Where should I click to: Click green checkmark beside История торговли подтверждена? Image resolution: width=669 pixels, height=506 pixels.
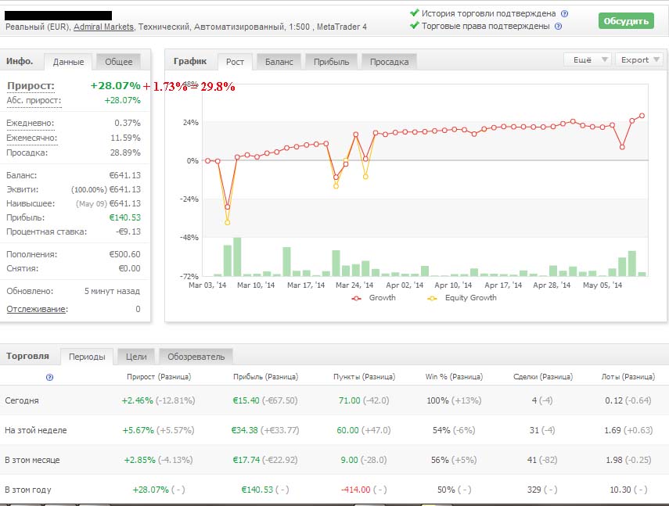pyautogui.click(x=414, y=13)
